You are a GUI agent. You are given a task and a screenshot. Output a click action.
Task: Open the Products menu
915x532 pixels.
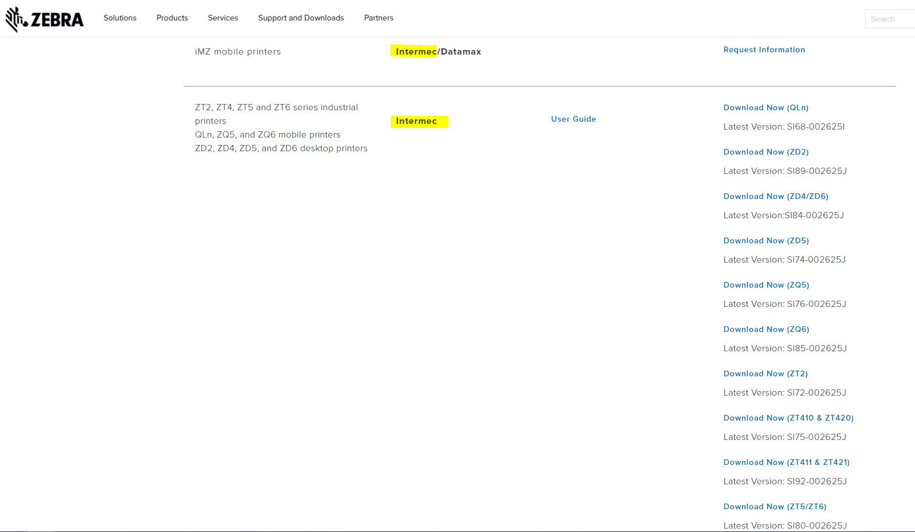(x=172, y=18)
